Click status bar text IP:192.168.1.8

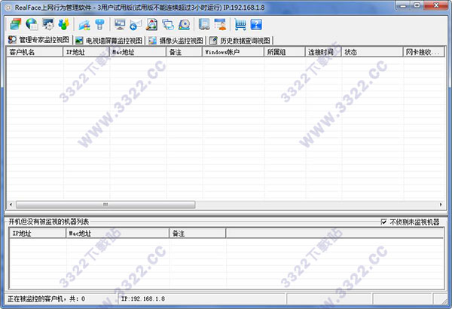coord(143,298)
